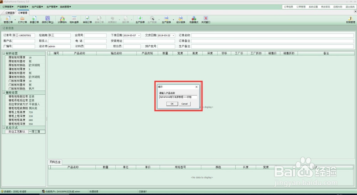The width and height of the screenshot is (357, 195).
Task: Click the 订单信息 link at the top right
Action: coord(288,7)
